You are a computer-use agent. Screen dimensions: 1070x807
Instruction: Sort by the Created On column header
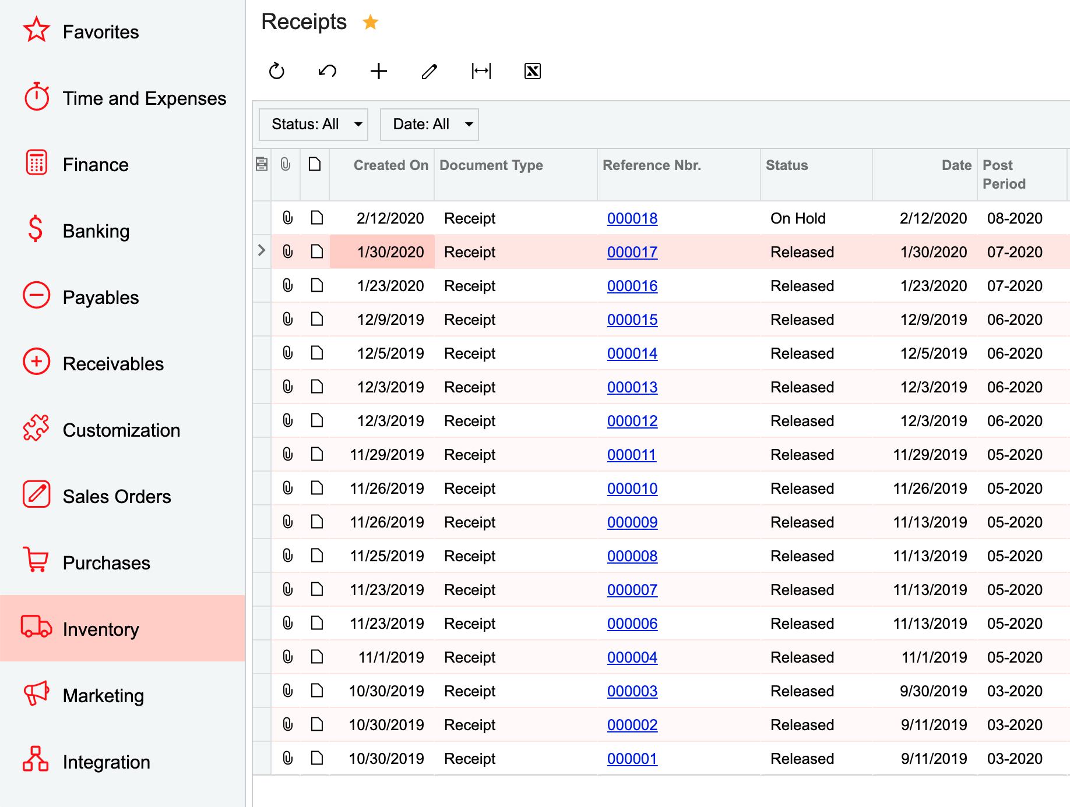tap(390, 165)
